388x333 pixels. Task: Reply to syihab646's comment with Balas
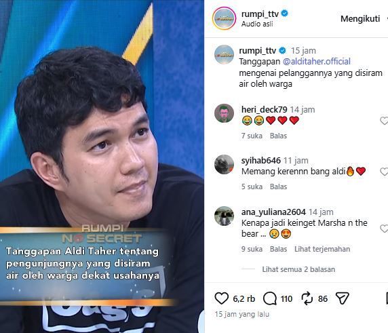click(278, 187)
